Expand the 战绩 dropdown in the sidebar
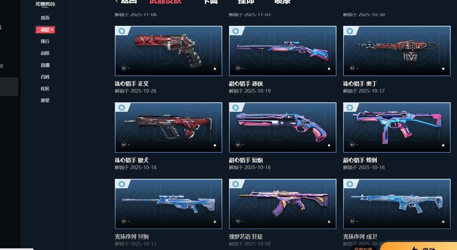This screenshot has height=250, width=457. click(x=45, y=30)
